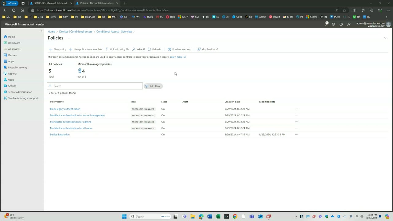The width and height of the screenshot is (393, 221).
Task: Select Policies - Microsoft Intune browser tab
Action: click(x=97, y=3)
